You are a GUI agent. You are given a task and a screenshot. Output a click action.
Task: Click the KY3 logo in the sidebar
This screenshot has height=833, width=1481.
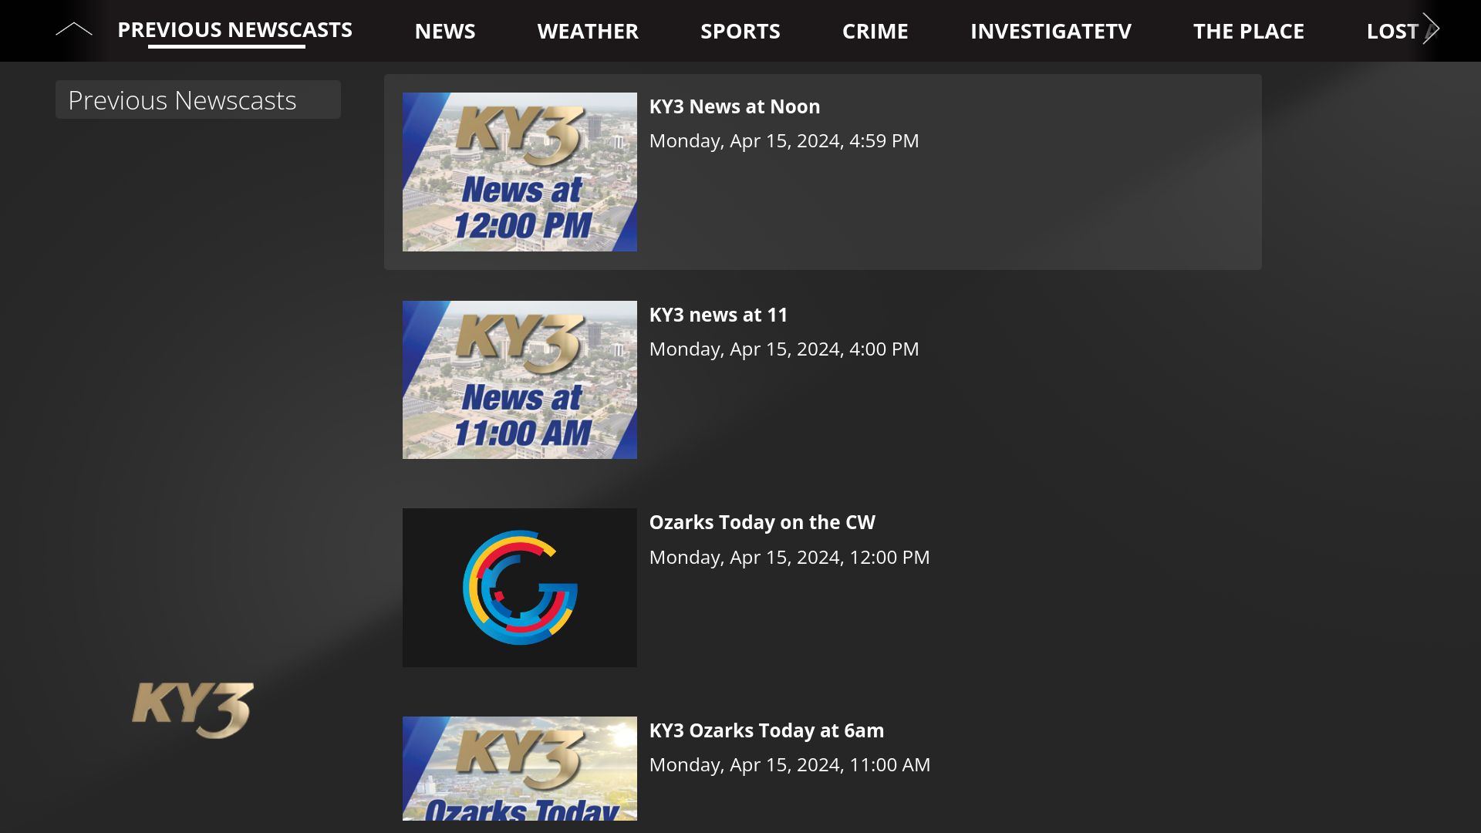coord(194,708)
